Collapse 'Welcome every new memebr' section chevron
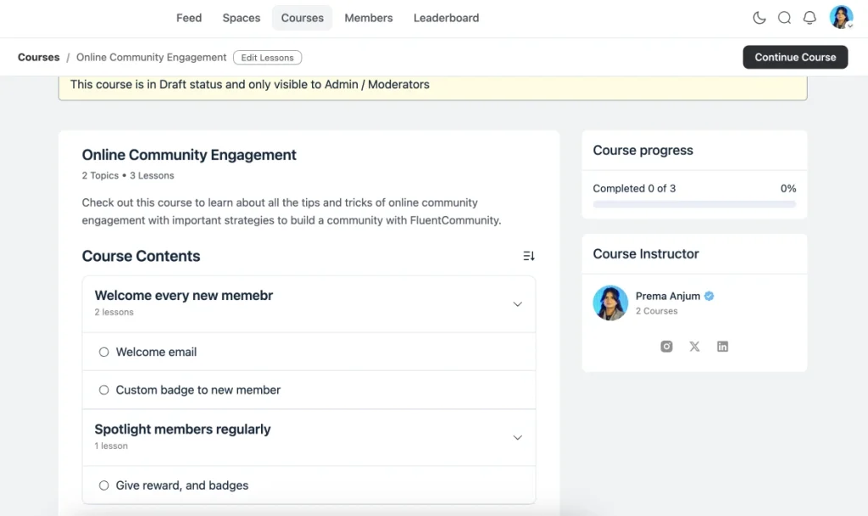The height and width of the screenshot is (516, 868). 517,304
